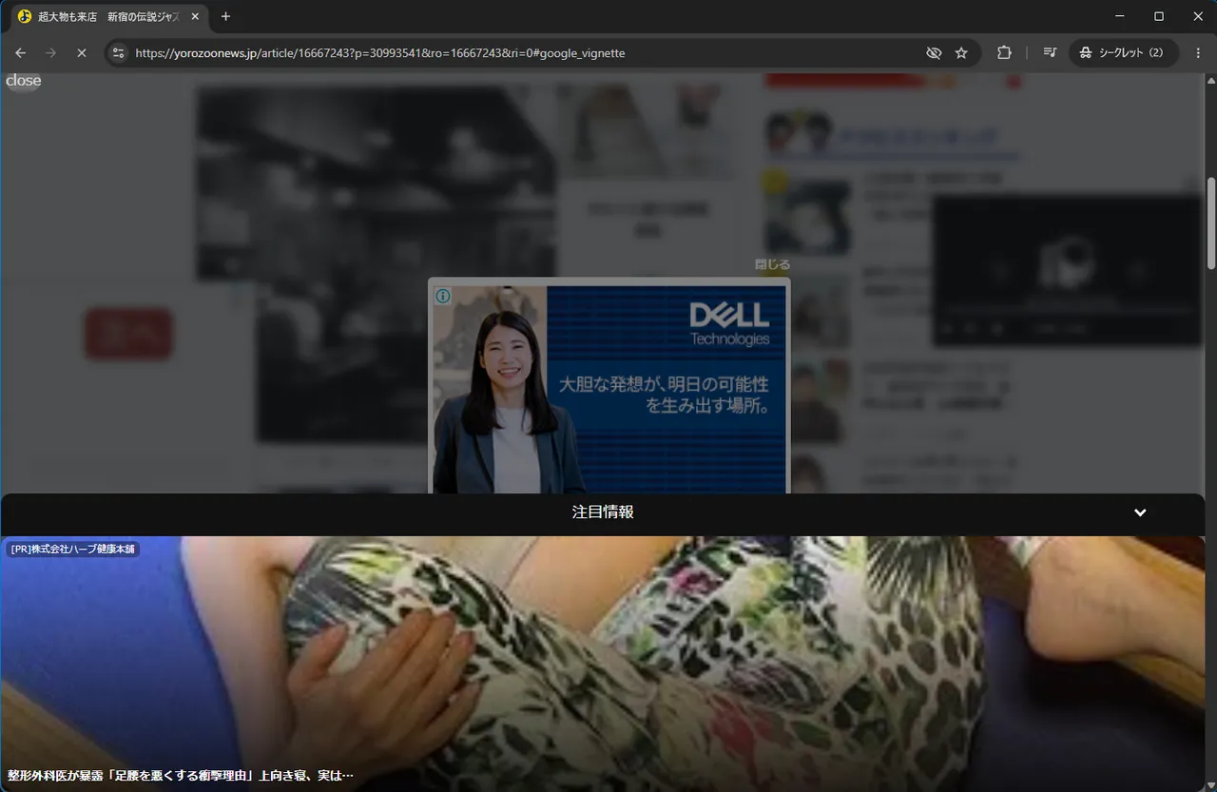
Task: Close the 超大物も来店 browser tab
Action: pyautogui.click(x=195, y=16)
